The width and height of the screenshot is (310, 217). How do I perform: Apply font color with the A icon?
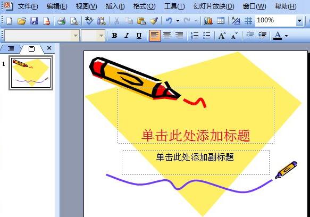(x=278, y=36)
